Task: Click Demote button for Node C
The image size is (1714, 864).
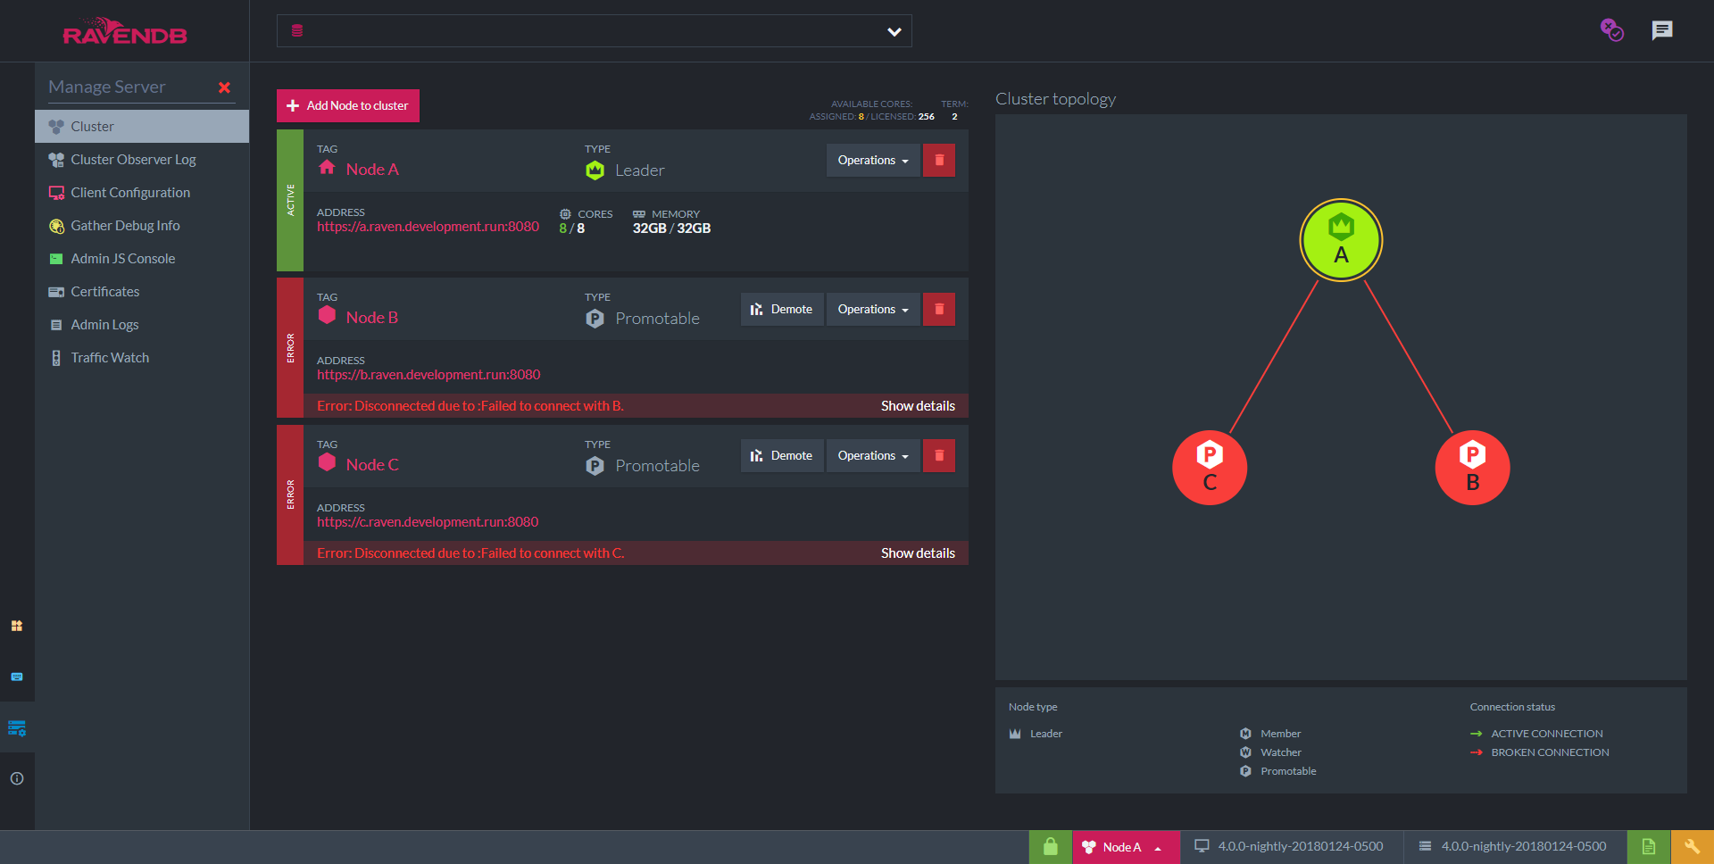Action: click(782, 456)
